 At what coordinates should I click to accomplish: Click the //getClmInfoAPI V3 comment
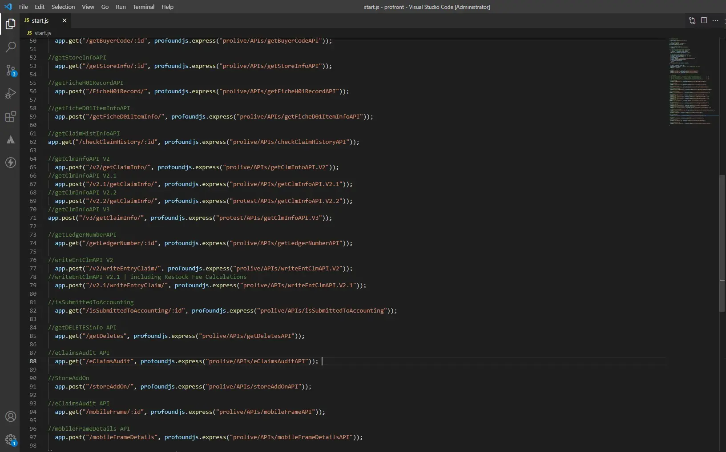(79, 209)
